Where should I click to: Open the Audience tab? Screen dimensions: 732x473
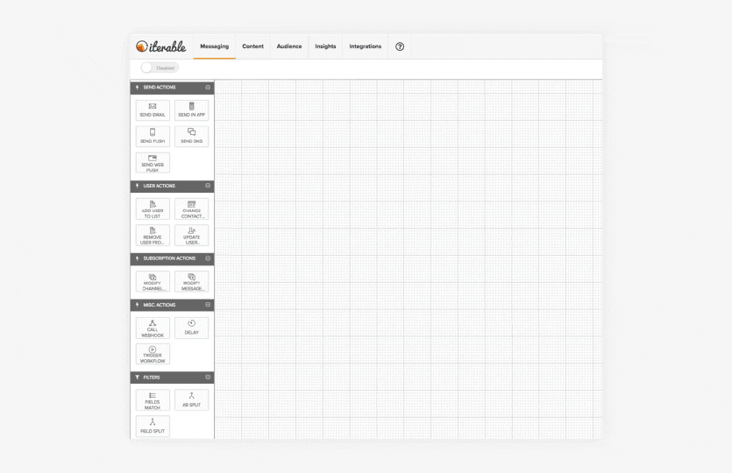pyautogui.click(x=289, y=46)
